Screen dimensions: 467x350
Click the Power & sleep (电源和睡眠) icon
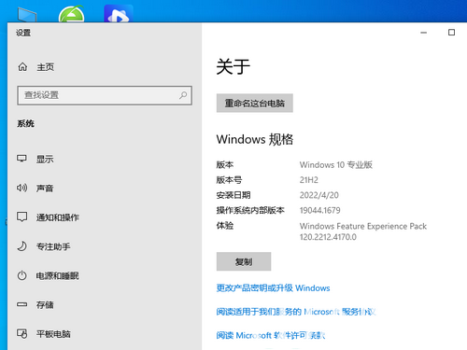pos(21,275)
